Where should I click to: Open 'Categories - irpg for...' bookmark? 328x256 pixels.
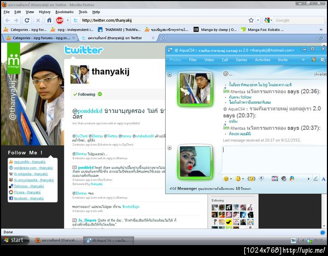coord(25,29)
